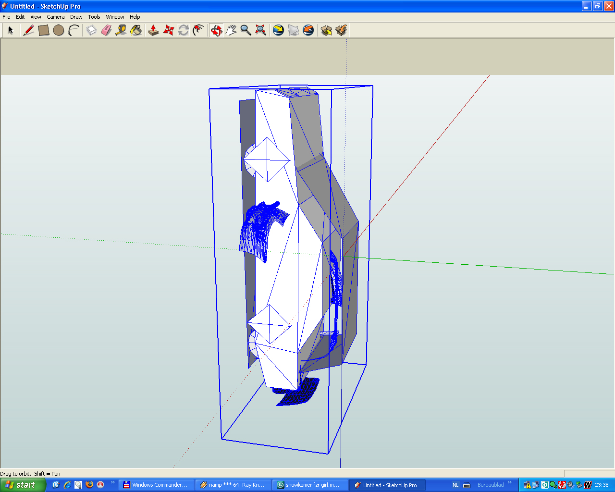Open the File menu
The image size is (615, 492).
coord(6,17)
